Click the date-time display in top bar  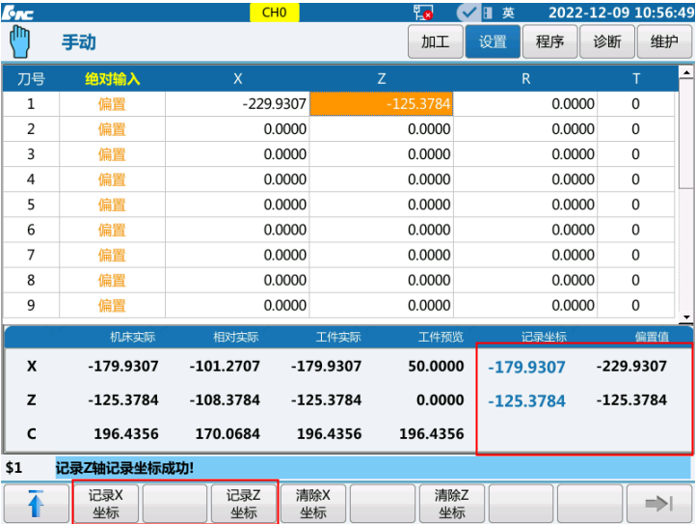coord(622,13)
